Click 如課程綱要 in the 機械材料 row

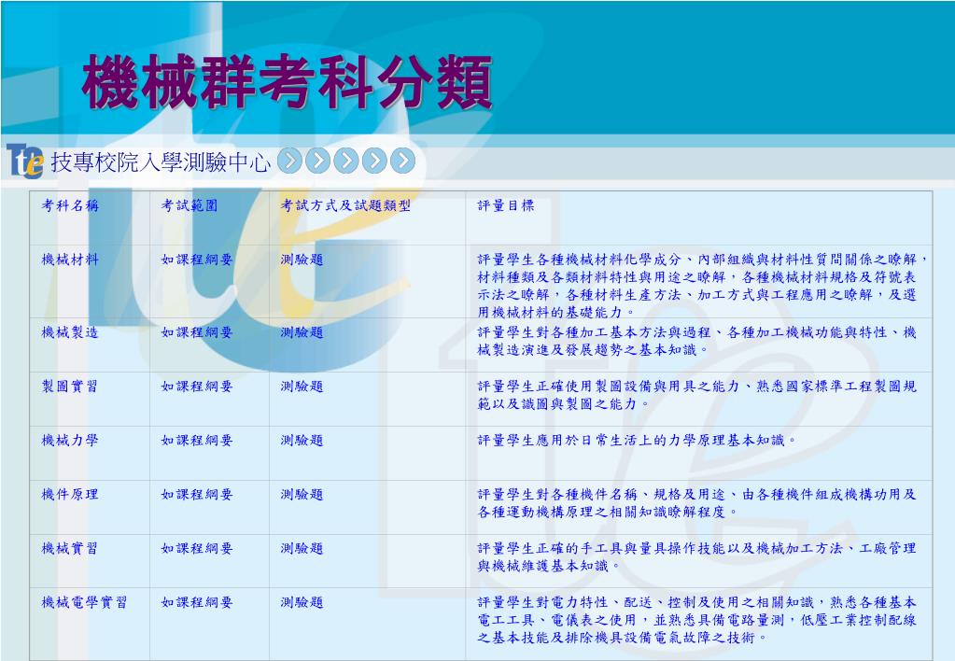click(197, 260)
